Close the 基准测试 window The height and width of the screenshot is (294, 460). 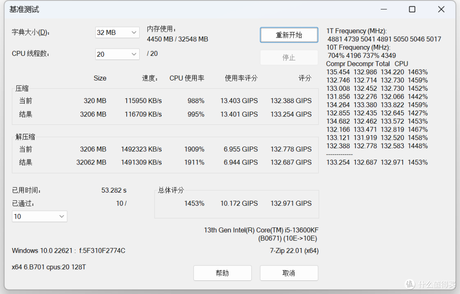point(441,9)
